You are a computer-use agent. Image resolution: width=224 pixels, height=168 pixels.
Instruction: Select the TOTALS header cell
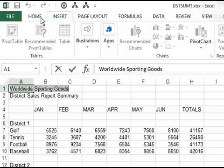(x=192, y=110)
